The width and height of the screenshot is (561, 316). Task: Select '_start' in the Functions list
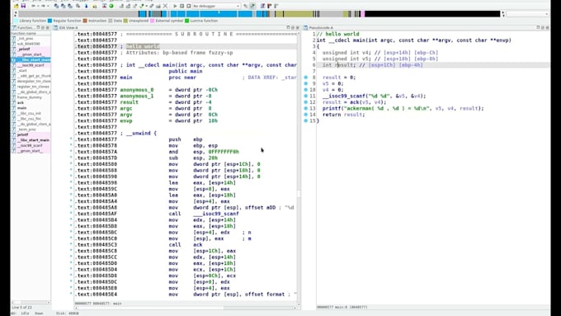[x=21, y=70]
